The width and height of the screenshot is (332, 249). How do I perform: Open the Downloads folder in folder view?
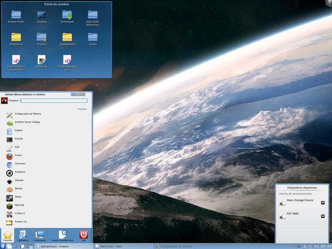(x=67, y=17)
